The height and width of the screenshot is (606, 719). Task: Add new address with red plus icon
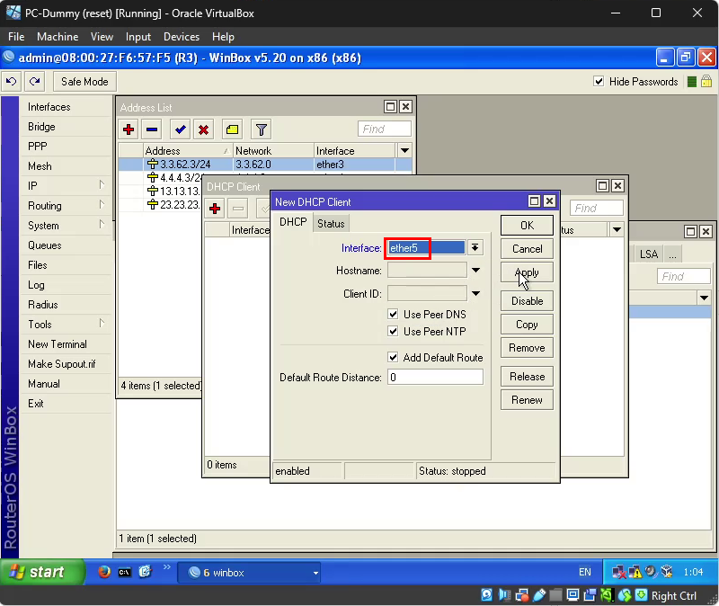[129, 129]
